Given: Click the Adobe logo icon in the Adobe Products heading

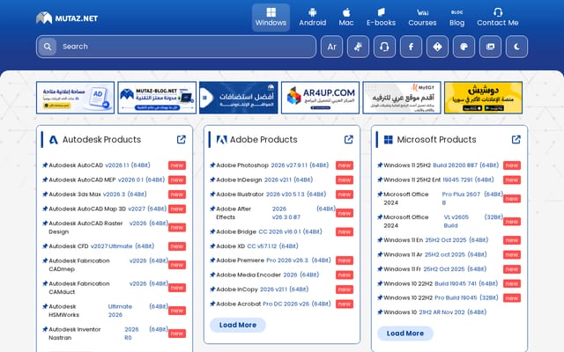Looking at the screenshot, I should point(221,140).
